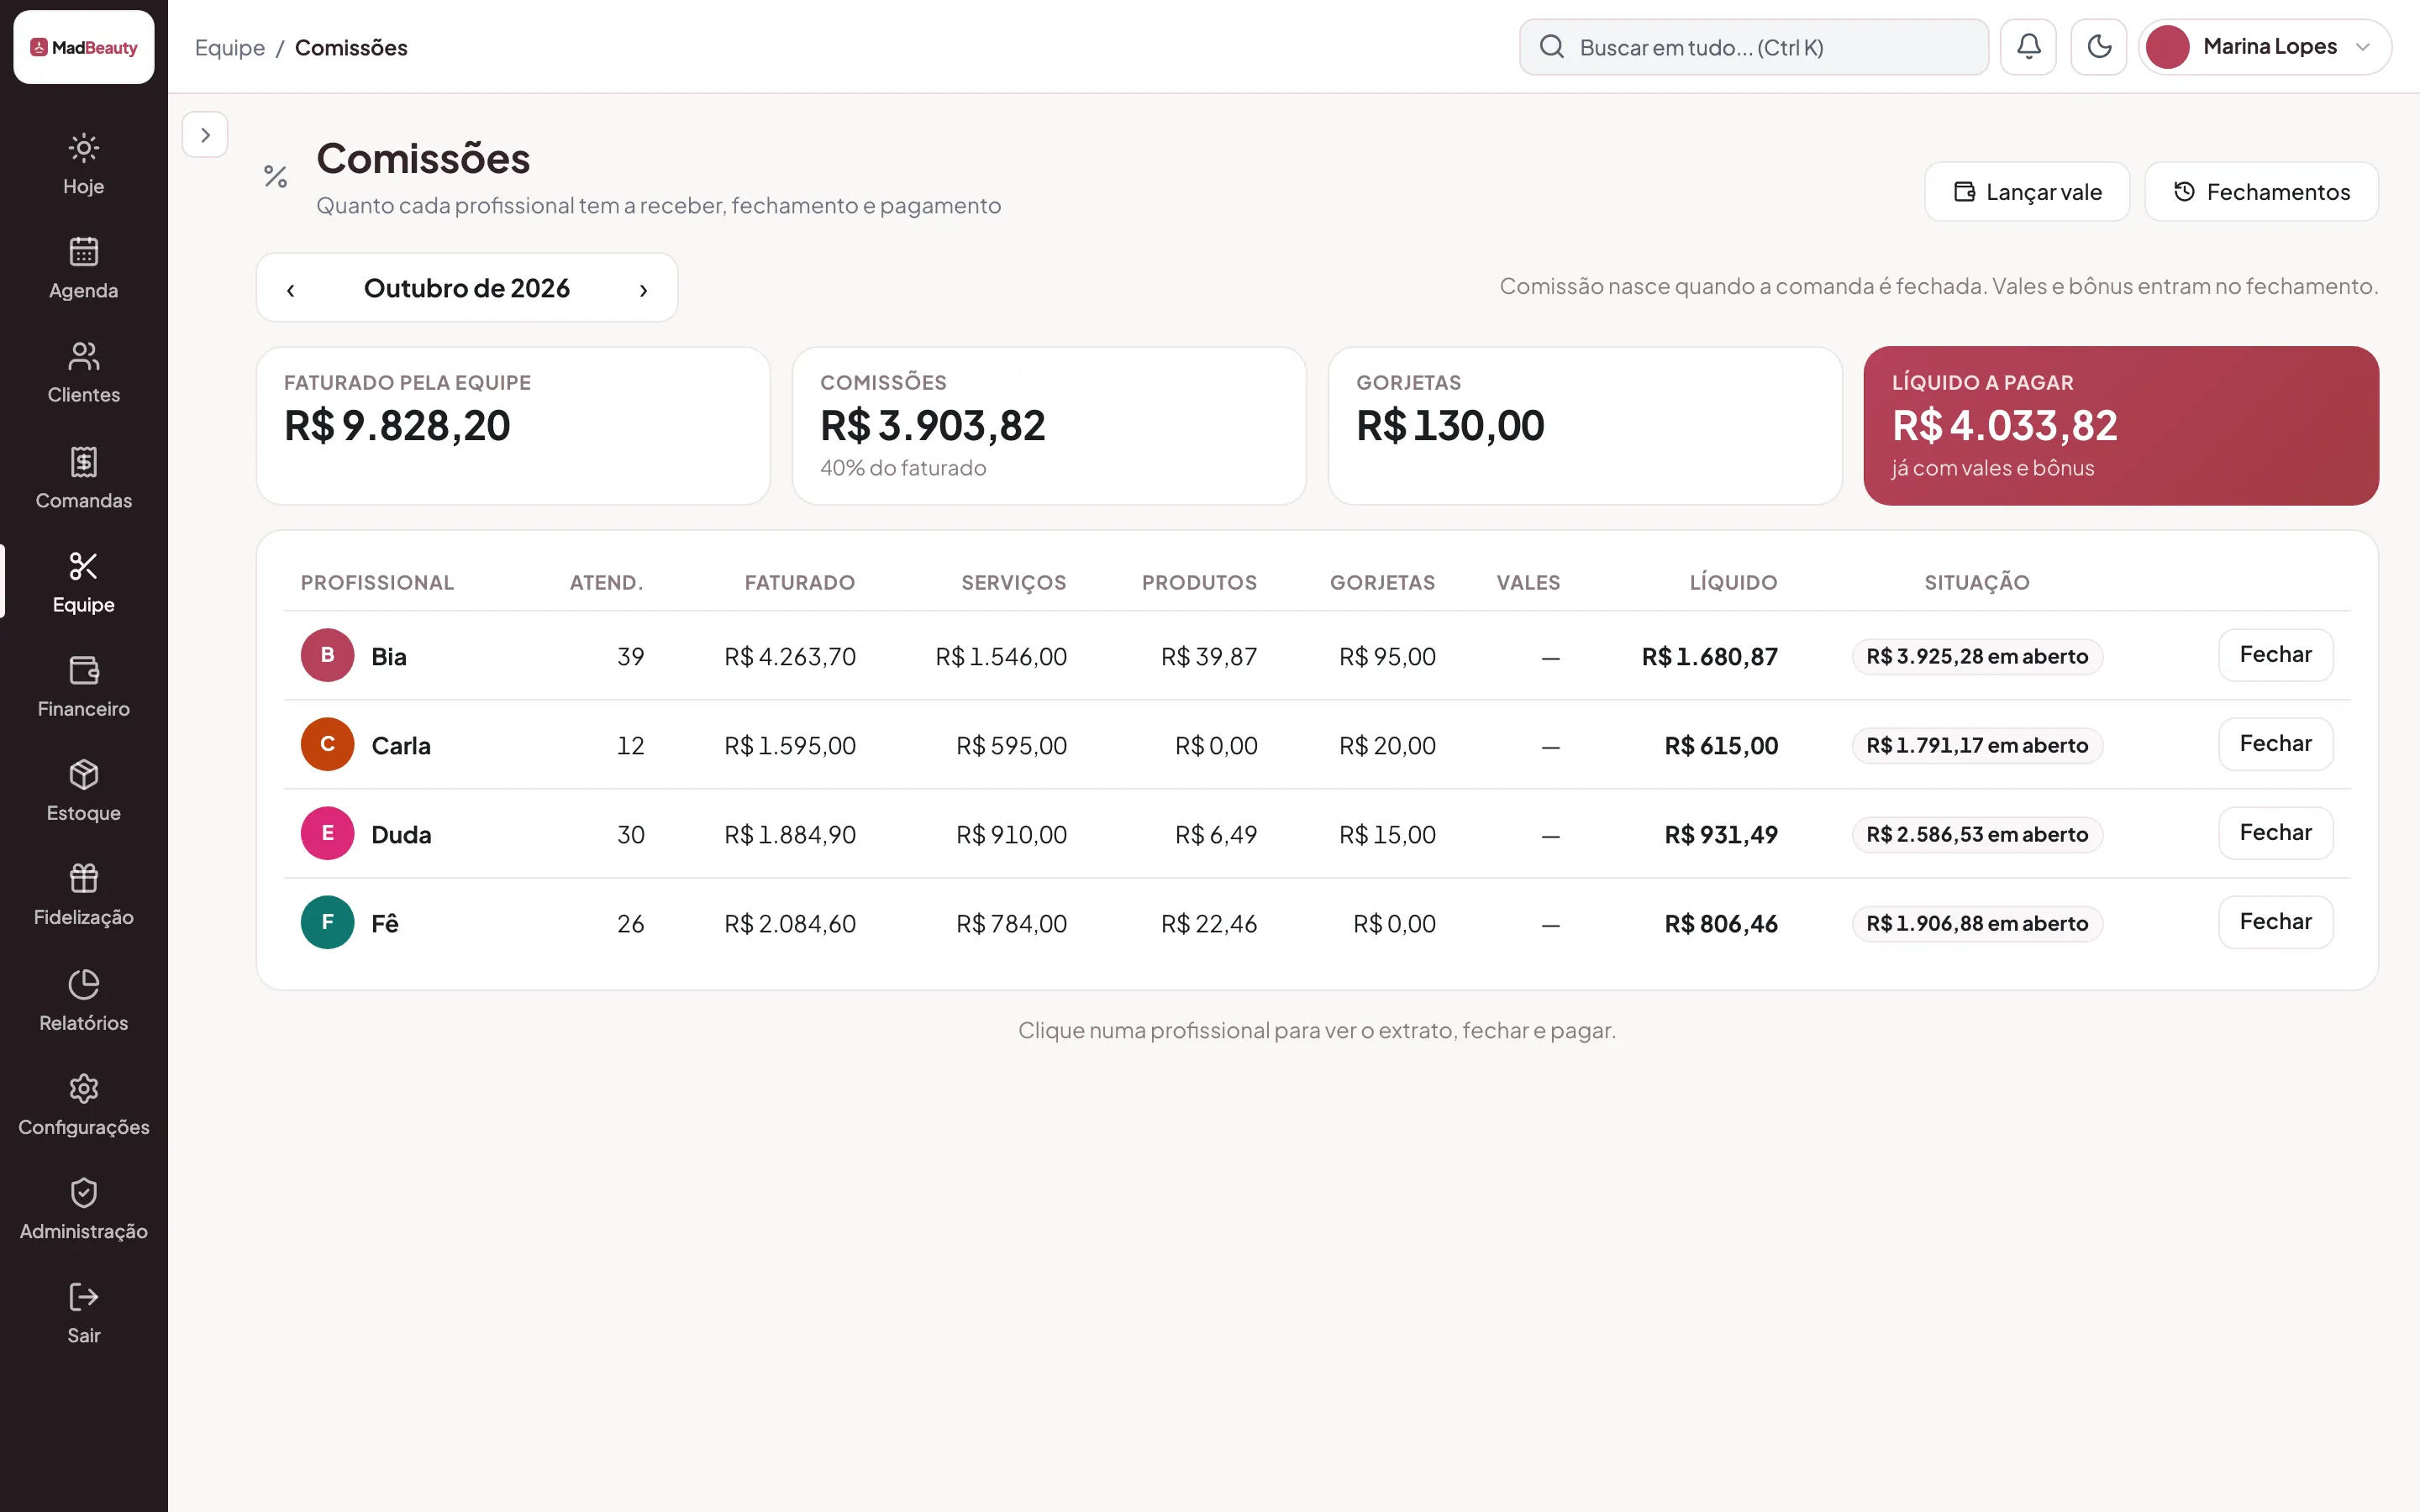Click the Líquido a pagar card
The height and width of the screenshot is (1512, 2420).
coord(2121,426)
